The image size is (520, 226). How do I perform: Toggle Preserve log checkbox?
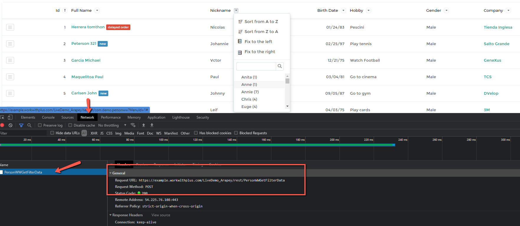pos(40,125)
